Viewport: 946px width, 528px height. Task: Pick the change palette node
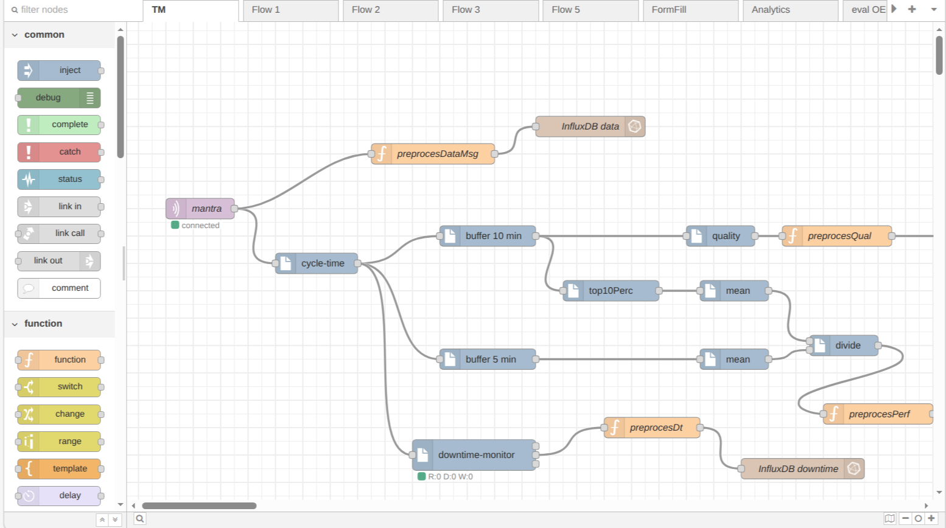click(59, 414)
